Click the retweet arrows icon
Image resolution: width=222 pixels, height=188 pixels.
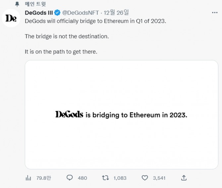[105, 178]
